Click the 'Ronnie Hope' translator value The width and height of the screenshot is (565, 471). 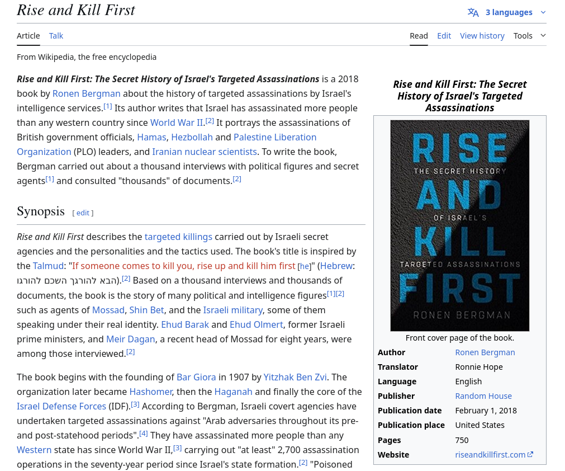478,367
